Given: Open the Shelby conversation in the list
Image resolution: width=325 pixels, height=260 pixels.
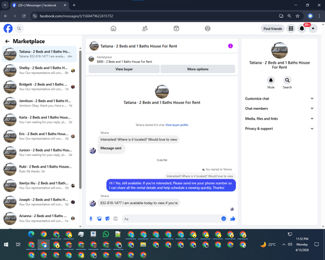Looking at the screenshot, I should point(39,70).
